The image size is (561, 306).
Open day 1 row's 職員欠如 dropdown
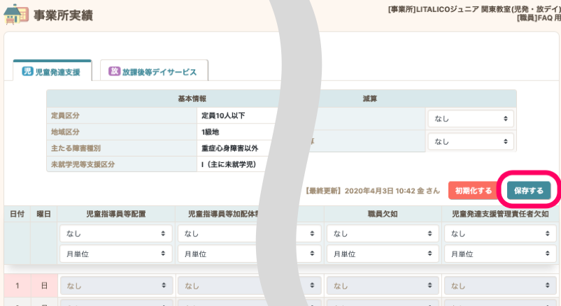382,285
